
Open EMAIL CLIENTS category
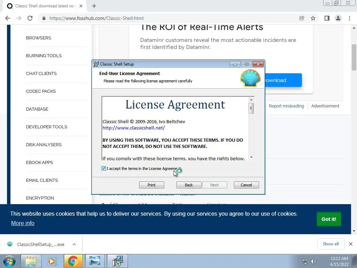coord(42,180)
